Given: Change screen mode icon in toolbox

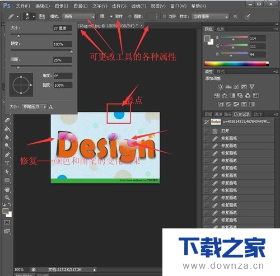Looking at the screenshot, I should pyautogui.click(x=7, y=231).
